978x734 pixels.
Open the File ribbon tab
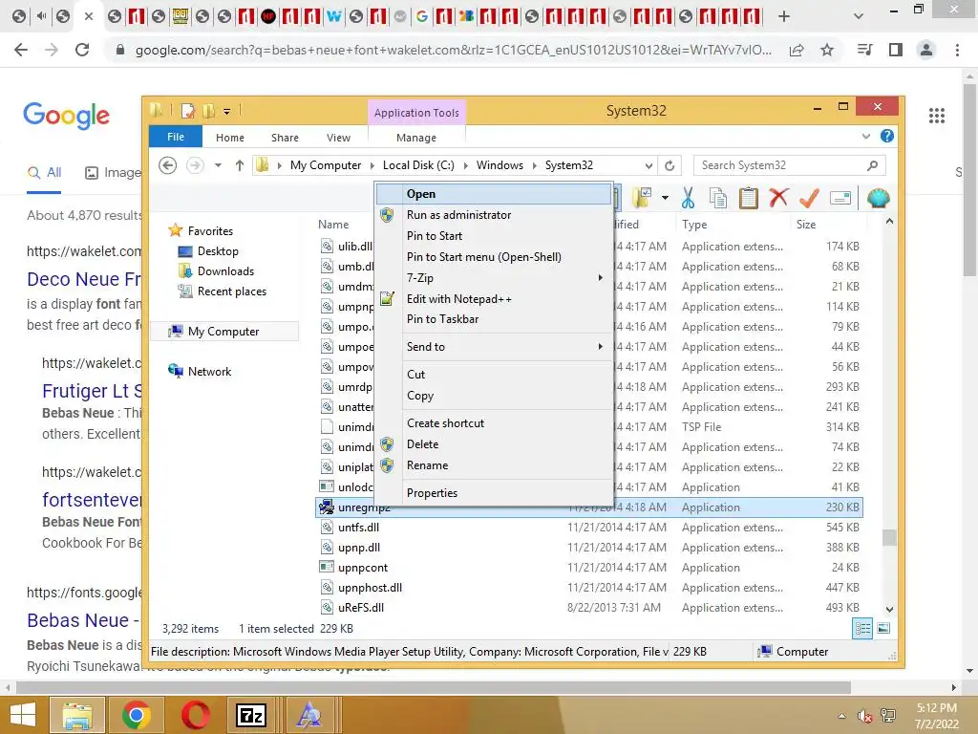point(176,137)
